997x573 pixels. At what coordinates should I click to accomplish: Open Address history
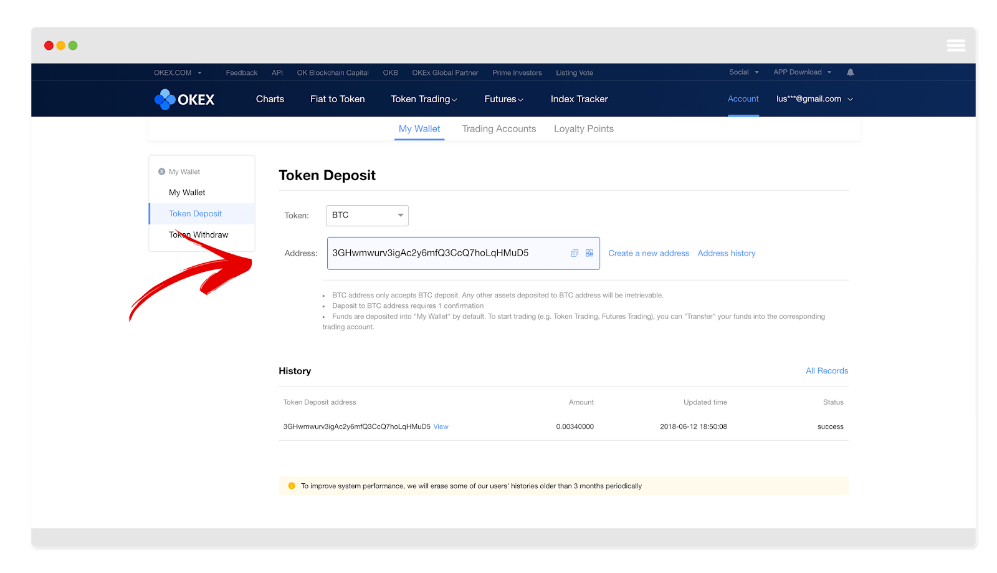(x=727, y=253)
